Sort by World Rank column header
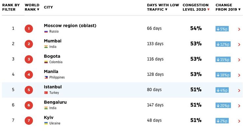 coord(32,7)
